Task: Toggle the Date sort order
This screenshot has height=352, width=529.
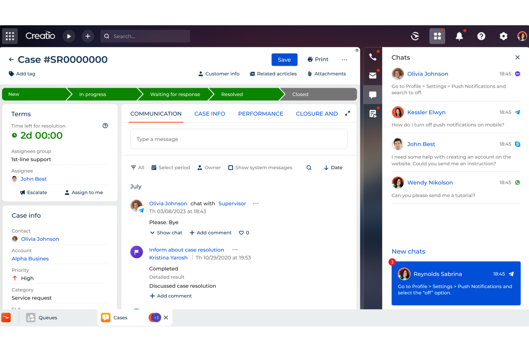Action: point(332,167)
